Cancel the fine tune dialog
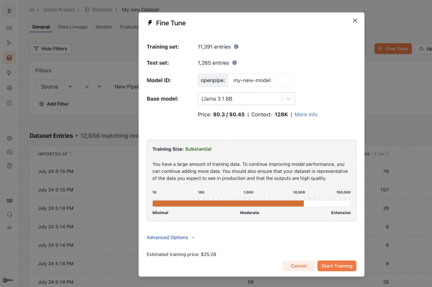The image size is (432, 287). [x=298, y=266]
